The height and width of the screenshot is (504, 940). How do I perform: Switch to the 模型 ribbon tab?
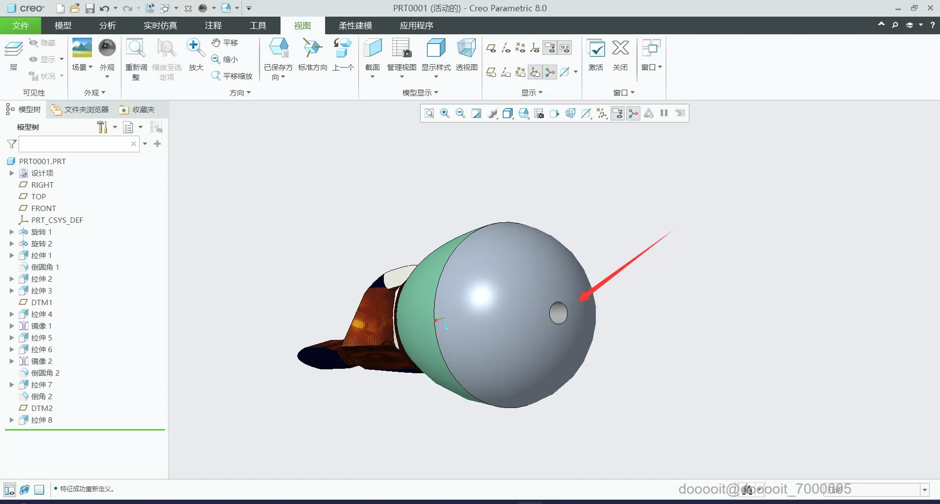pos(63,25)
